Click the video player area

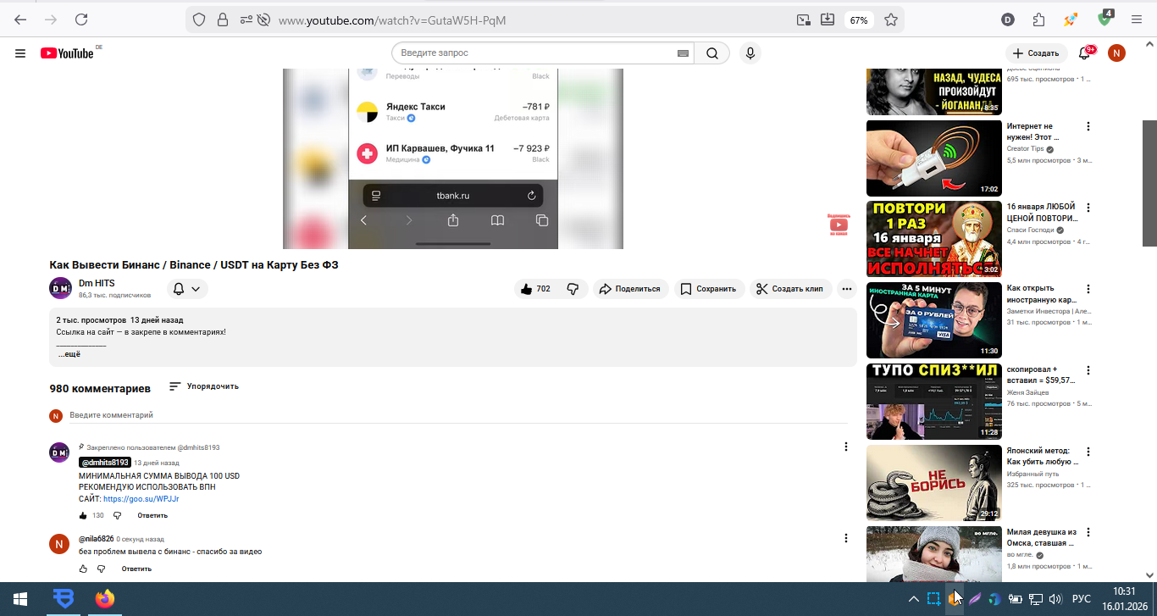coord(453,158)
